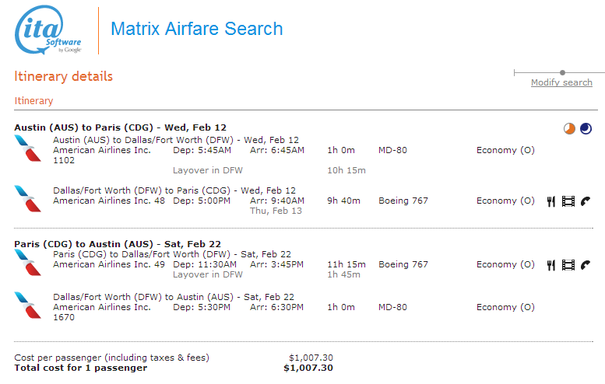This screenshot has height=384, width=605.
Task: Click Economy (O) fare class for flight 1102
Action: (x=505, y=150)
